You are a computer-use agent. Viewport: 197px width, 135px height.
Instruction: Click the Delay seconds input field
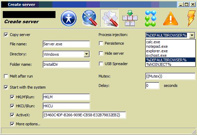[x=152, y=85]
